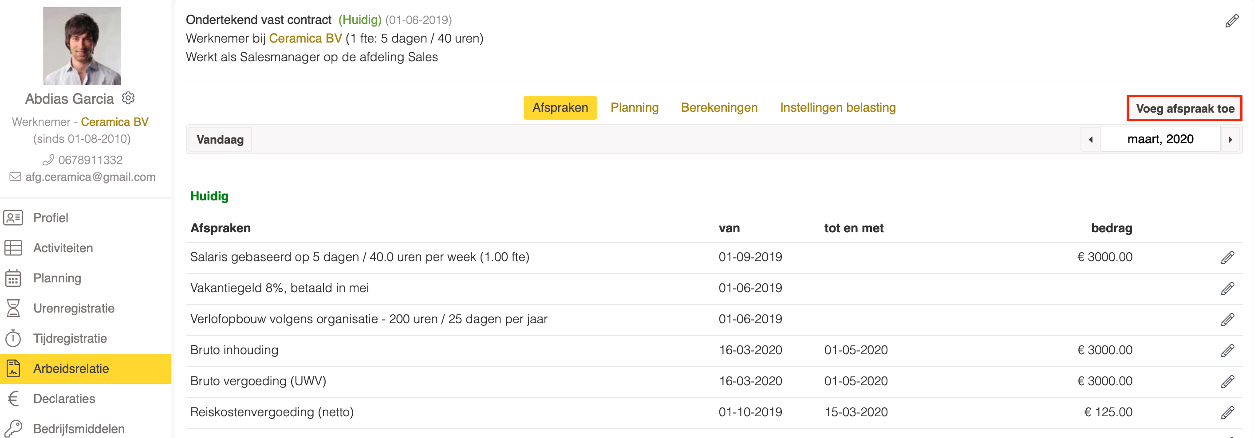Click the Afspraken column header

[x=221, y=228]
